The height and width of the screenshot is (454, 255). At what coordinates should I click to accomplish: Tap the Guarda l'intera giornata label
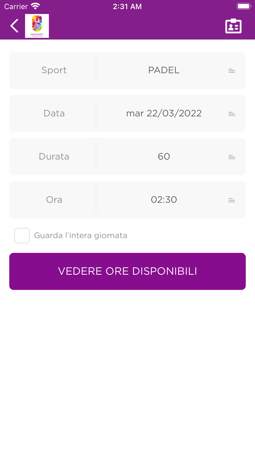81,235
